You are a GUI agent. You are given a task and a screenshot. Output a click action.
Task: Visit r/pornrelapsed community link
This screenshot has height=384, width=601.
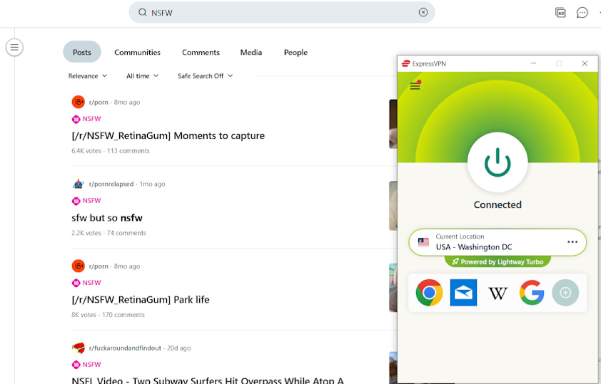click(x=111, y=184)
